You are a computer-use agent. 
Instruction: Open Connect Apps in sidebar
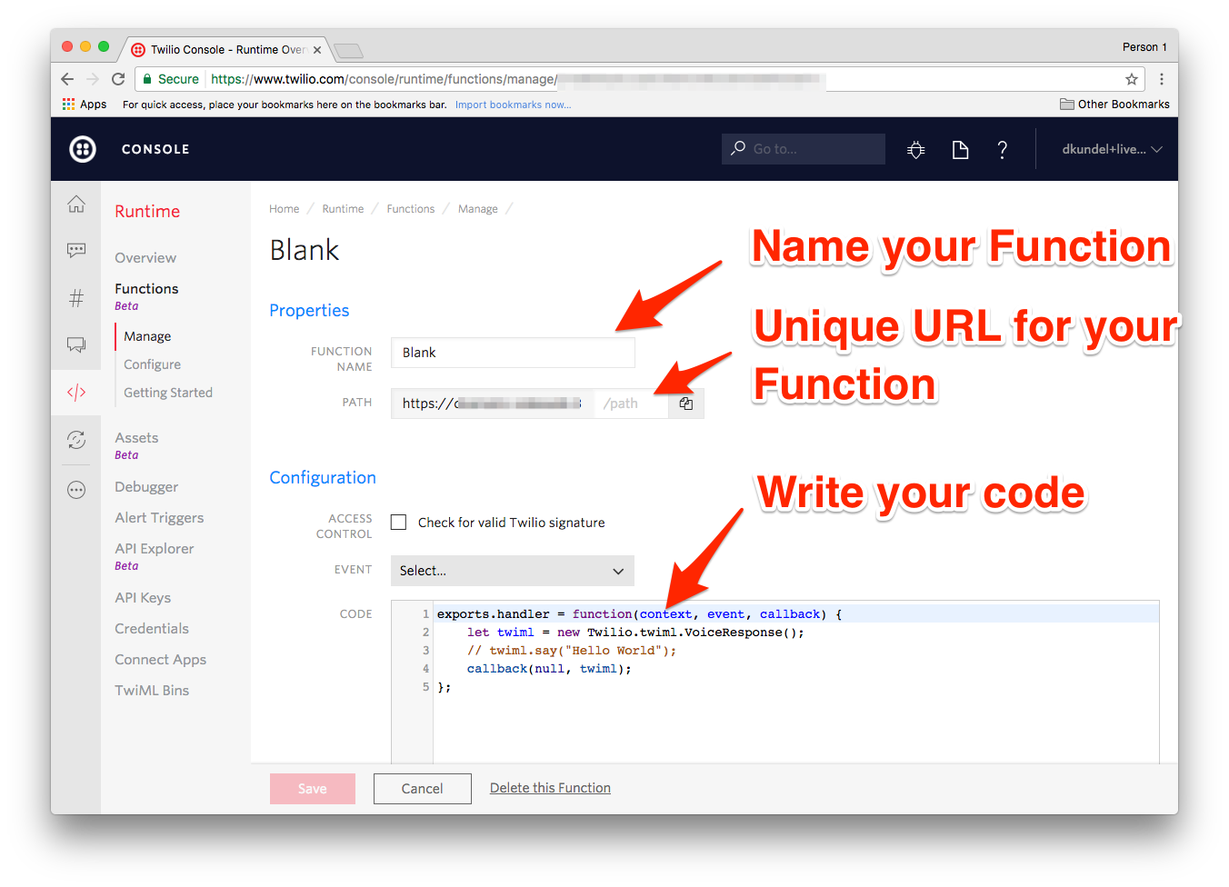[160, 660]
